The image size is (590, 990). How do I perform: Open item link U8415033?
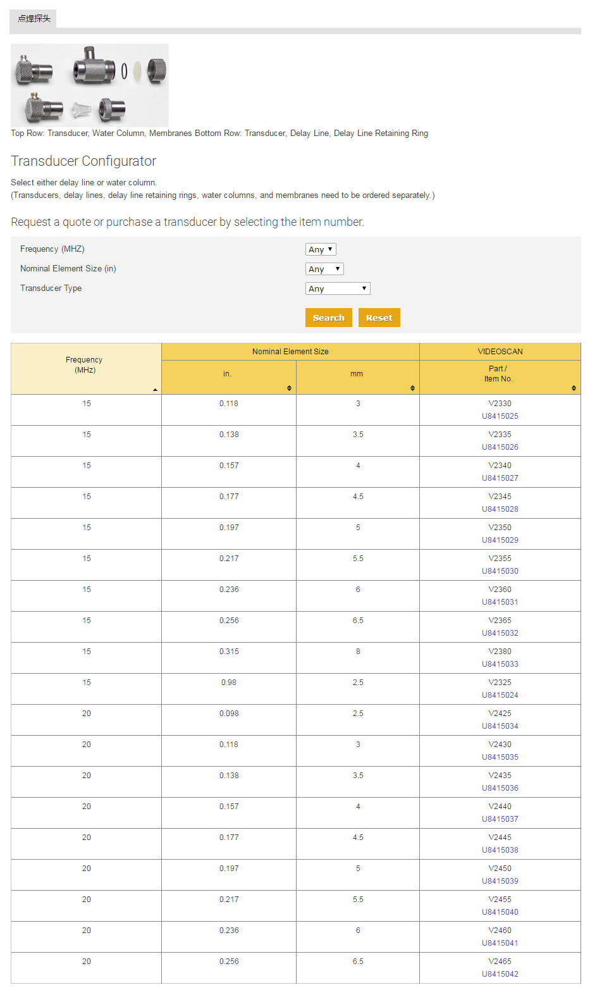point(500,664)
